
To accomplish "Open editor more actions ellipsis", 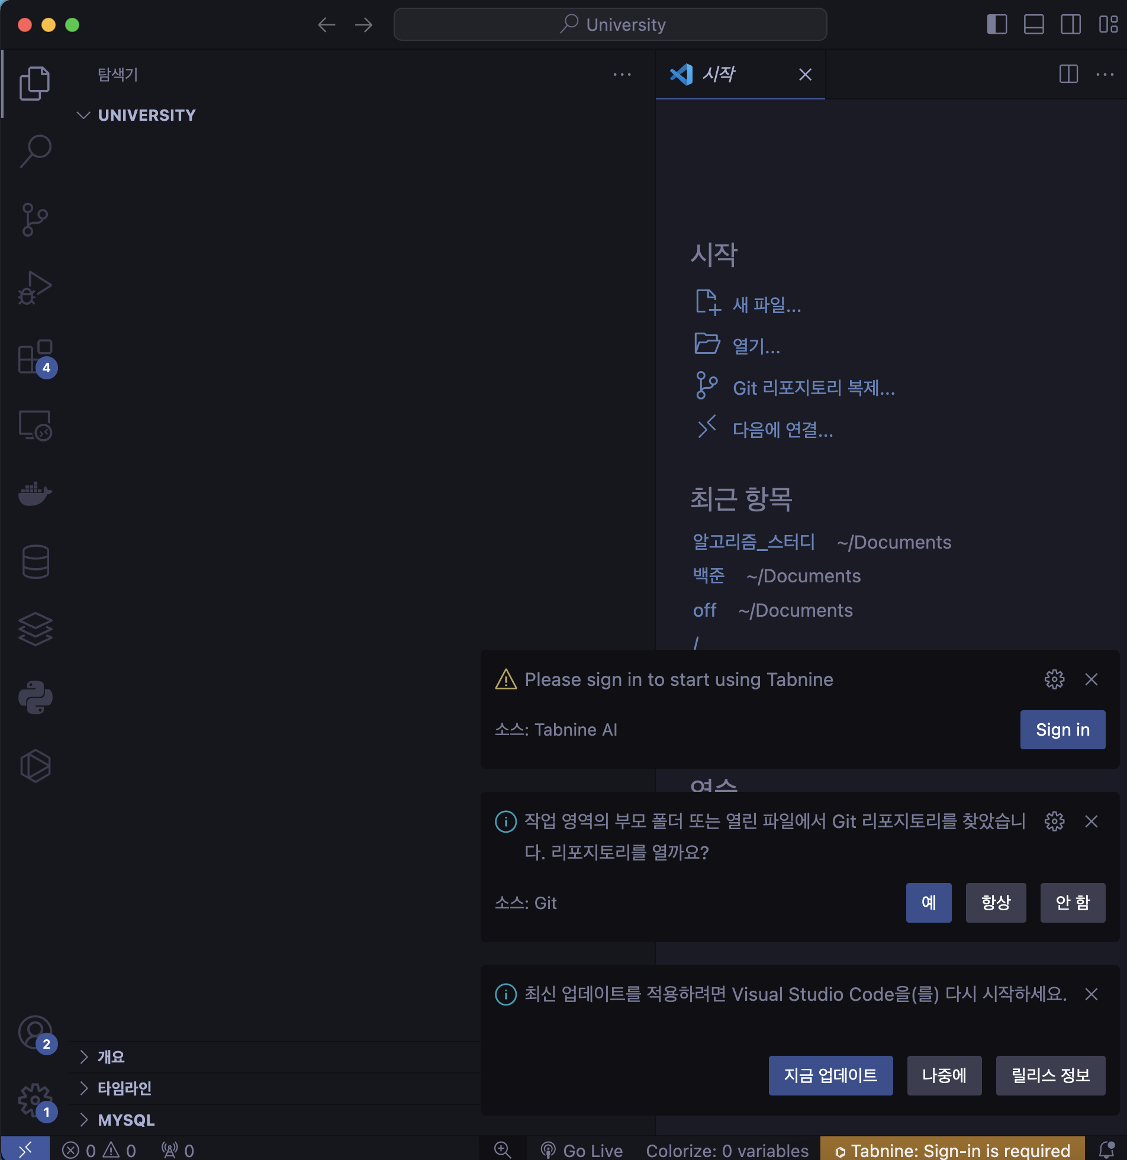I will pos(1105,75).
